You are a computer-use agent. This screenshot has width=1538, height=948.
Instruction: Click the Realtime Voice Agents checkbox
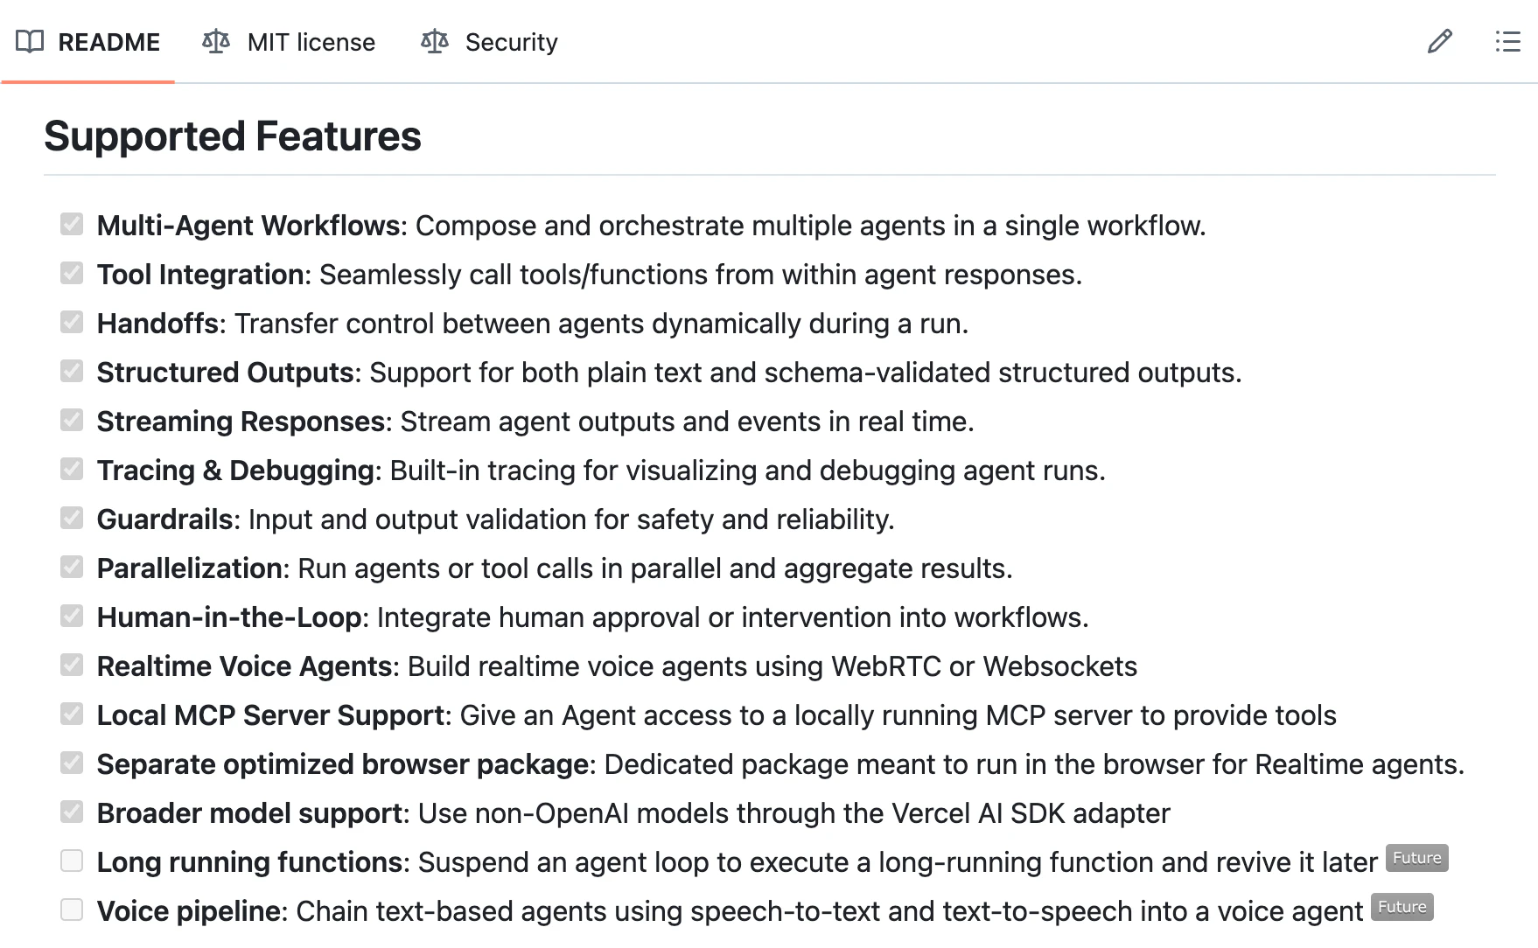(72, 665)
